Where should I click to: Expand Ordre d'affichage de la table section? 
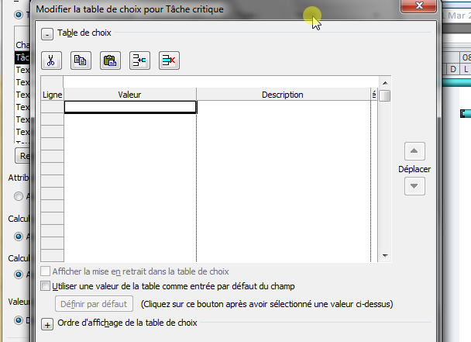click(x=47, y=325)
